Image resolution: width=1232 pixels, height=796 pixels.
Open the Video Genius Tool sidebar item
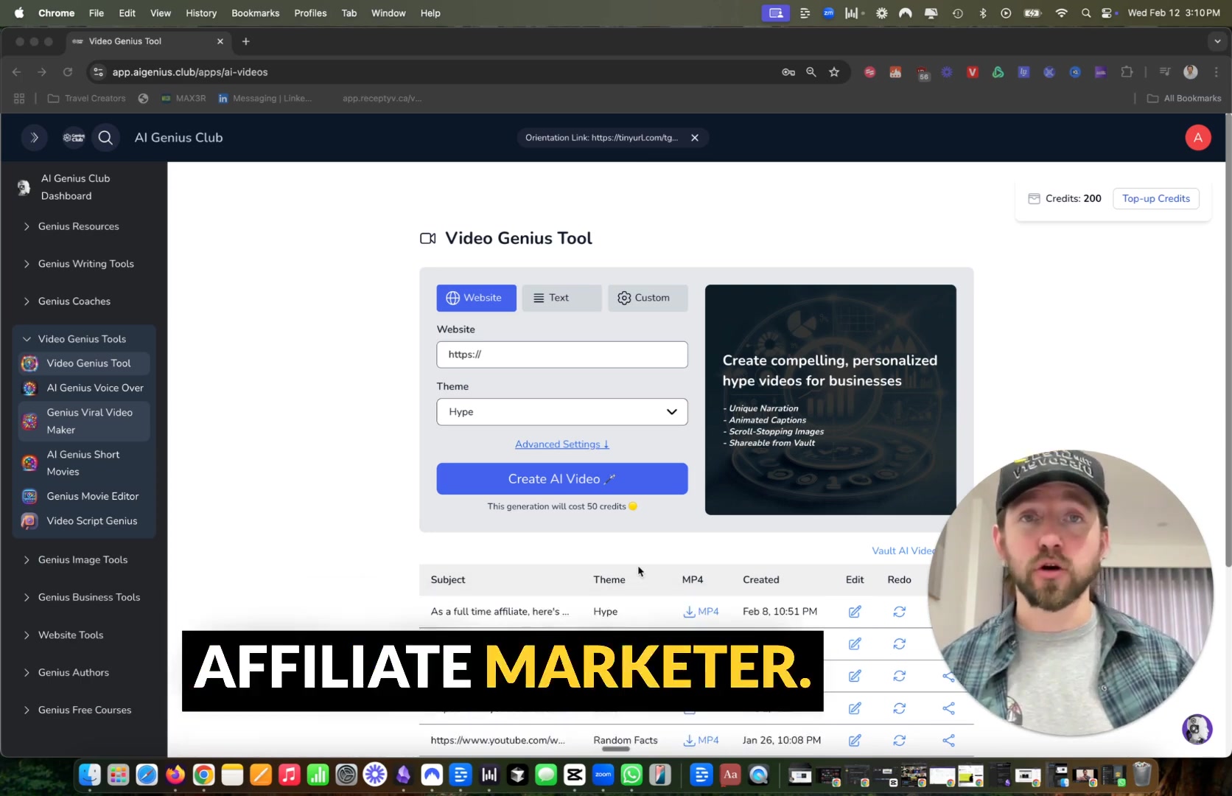click(x=85, y=363)
